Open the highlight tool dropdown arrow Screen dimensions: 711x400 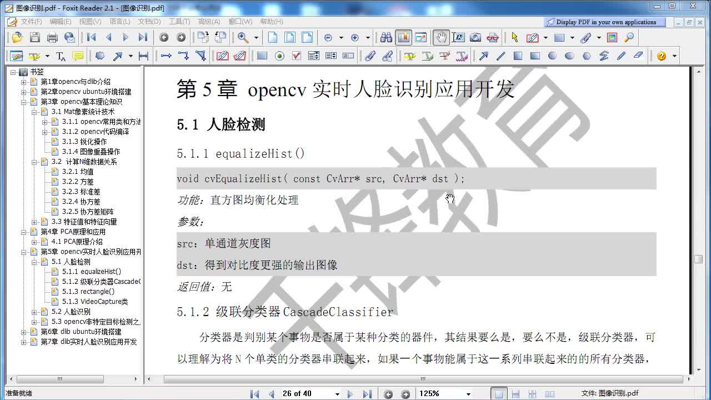pyautogui.click(x=47, y=56)
